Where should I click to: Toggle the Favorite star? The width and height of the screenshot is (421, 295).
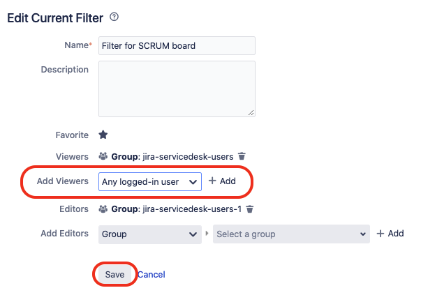pos(103,135)
